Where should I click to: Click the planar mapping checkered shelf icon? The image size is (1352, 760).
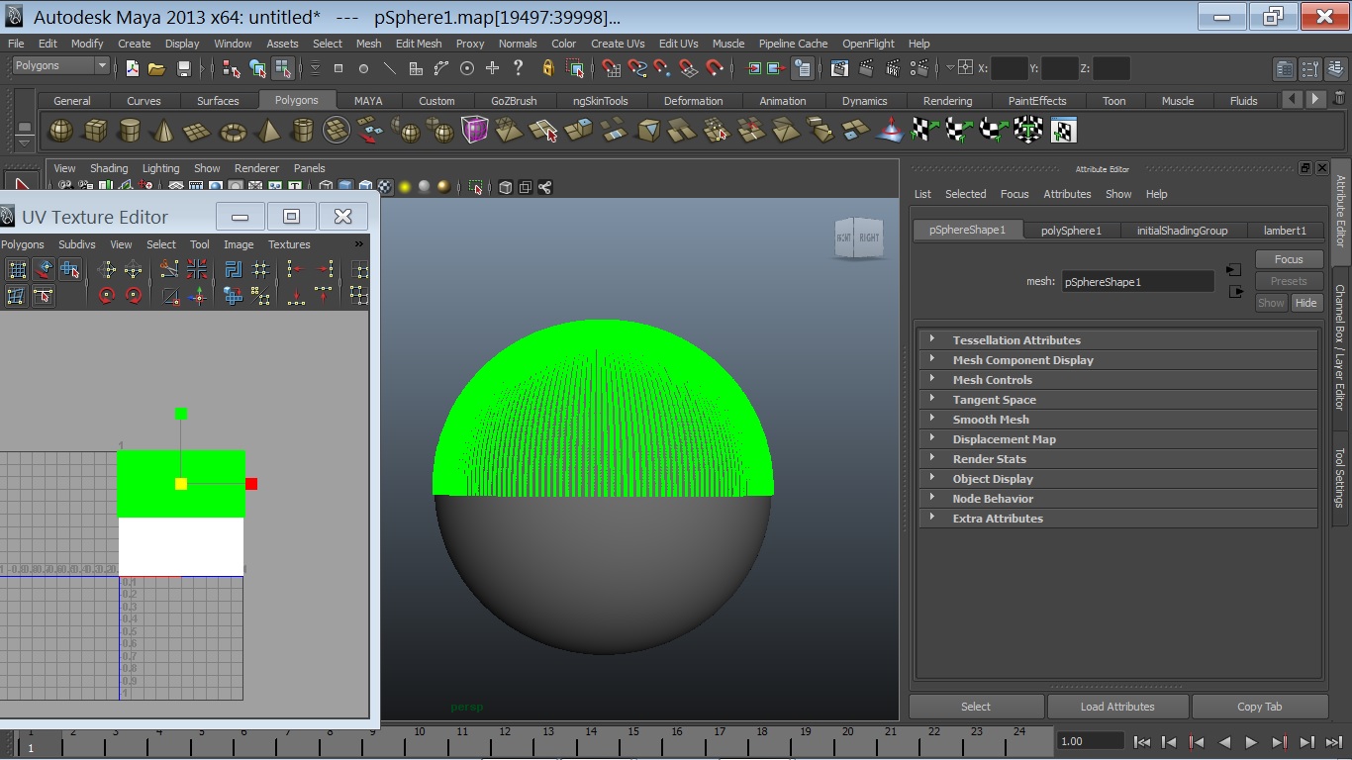pyautogui.click(x=923, y=131)
